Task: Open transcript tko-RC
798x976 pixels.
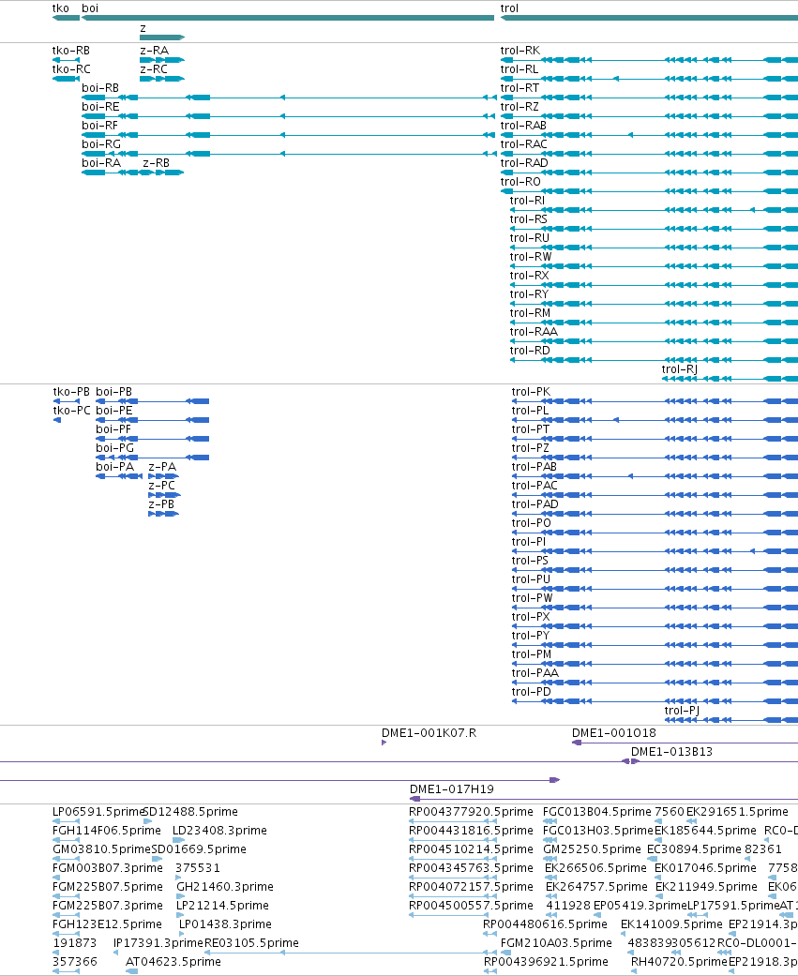Action: 71,69
